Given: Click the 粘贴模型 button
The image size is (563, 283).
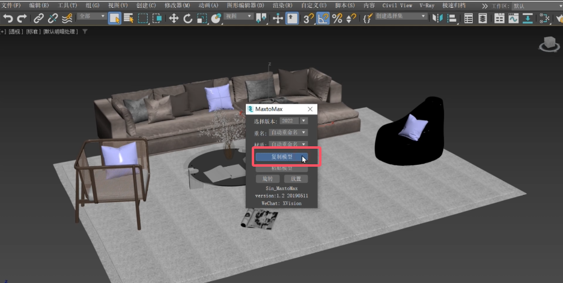Looking at the screenshot, I should (281, 168).
